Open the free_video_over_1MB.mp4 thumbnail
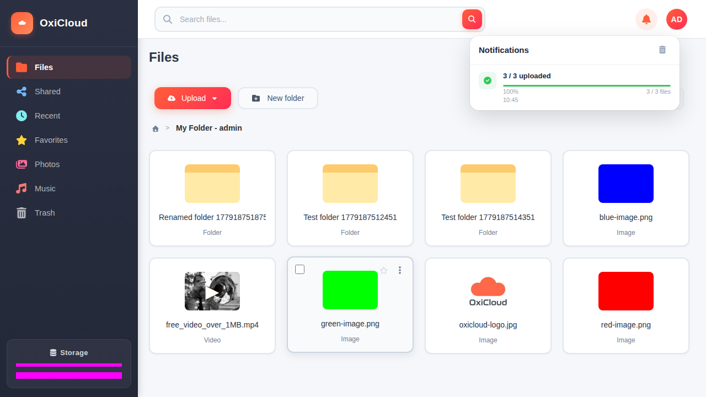This screenshot has height=397, width=706. point(212,291)
